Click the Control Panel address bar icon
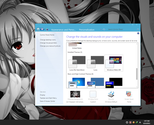Screen dimensions: 154x125 47,30
